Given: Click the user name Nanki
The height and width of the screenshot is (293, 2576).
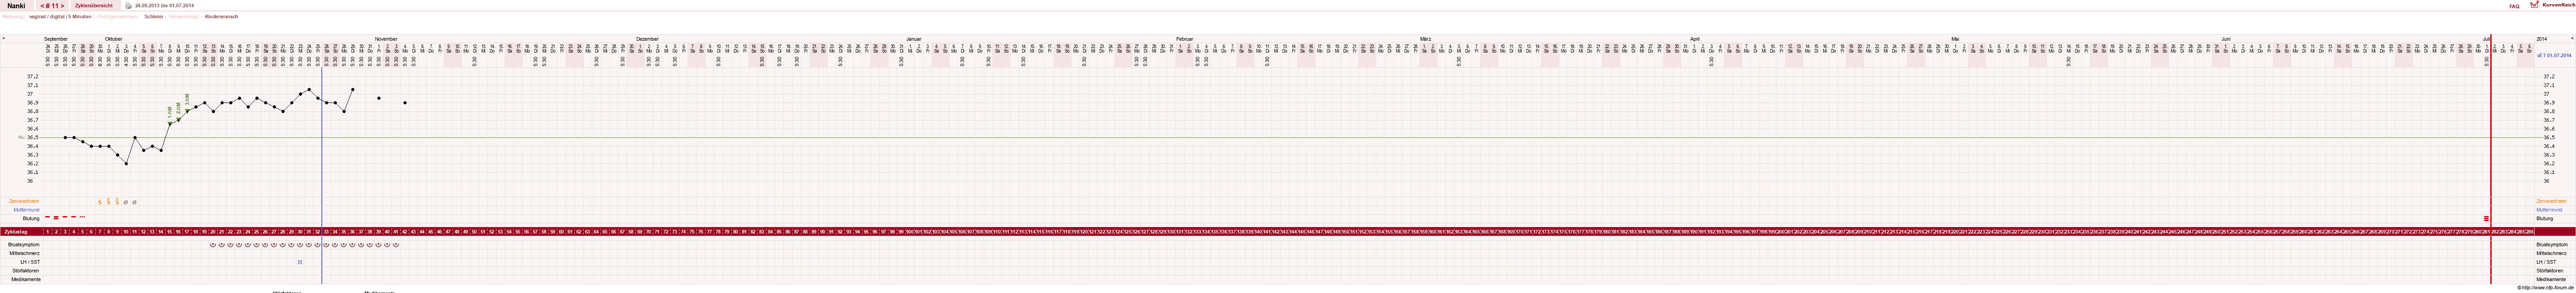Looking at the screenshot, I should pos(16,6).
